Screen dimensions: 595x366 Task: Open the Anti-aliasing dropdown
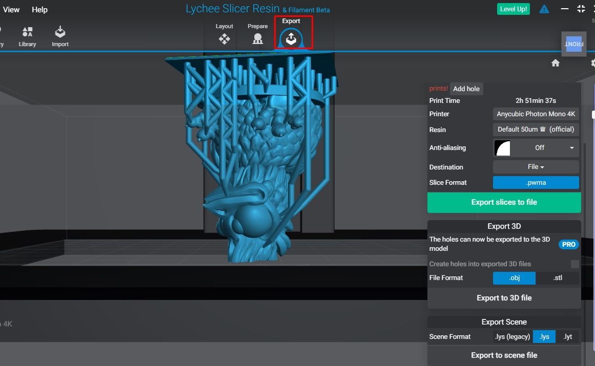tap(536, 148)
